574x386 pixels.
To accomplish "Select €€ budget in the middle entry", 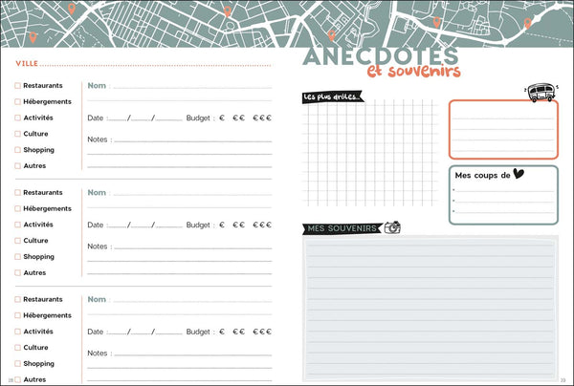I will 238,225.
